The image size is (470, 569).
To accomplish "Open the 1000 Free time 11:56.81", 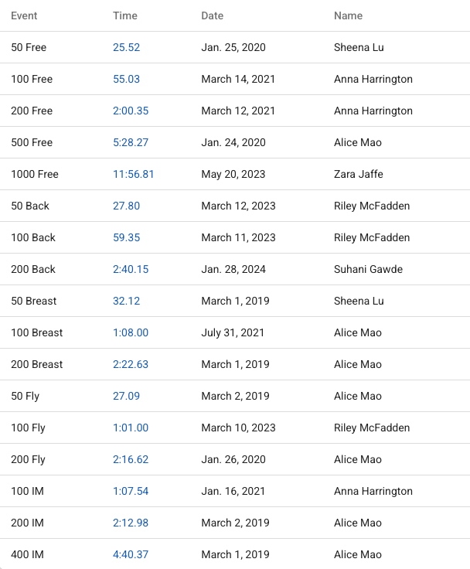I will [133, 174].
